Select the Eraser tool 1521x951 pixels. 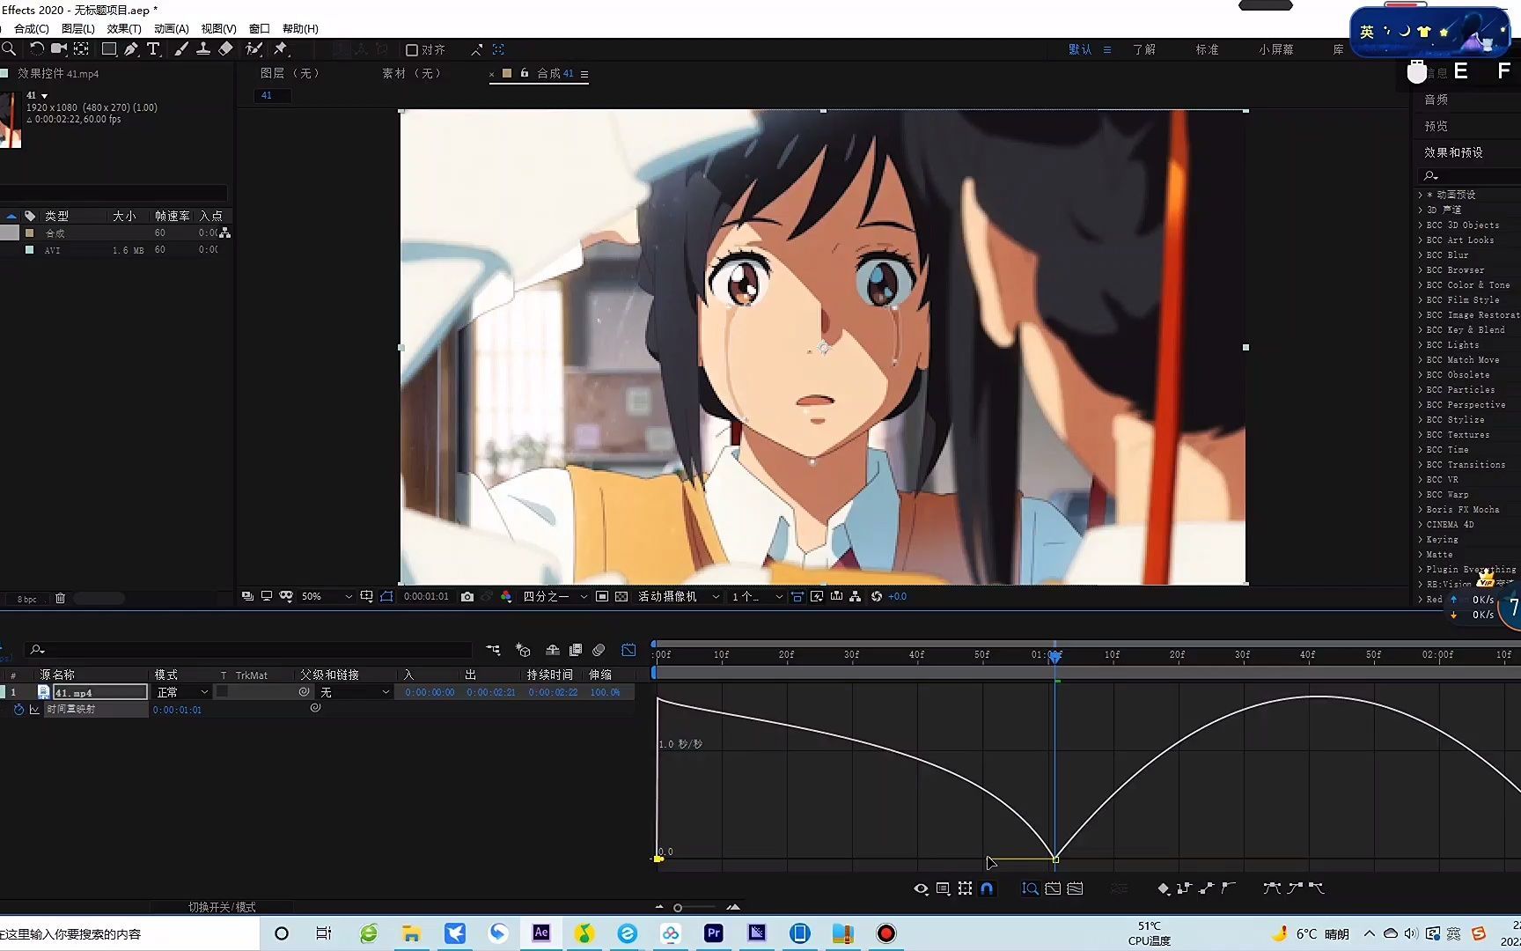tap(226, 49)
